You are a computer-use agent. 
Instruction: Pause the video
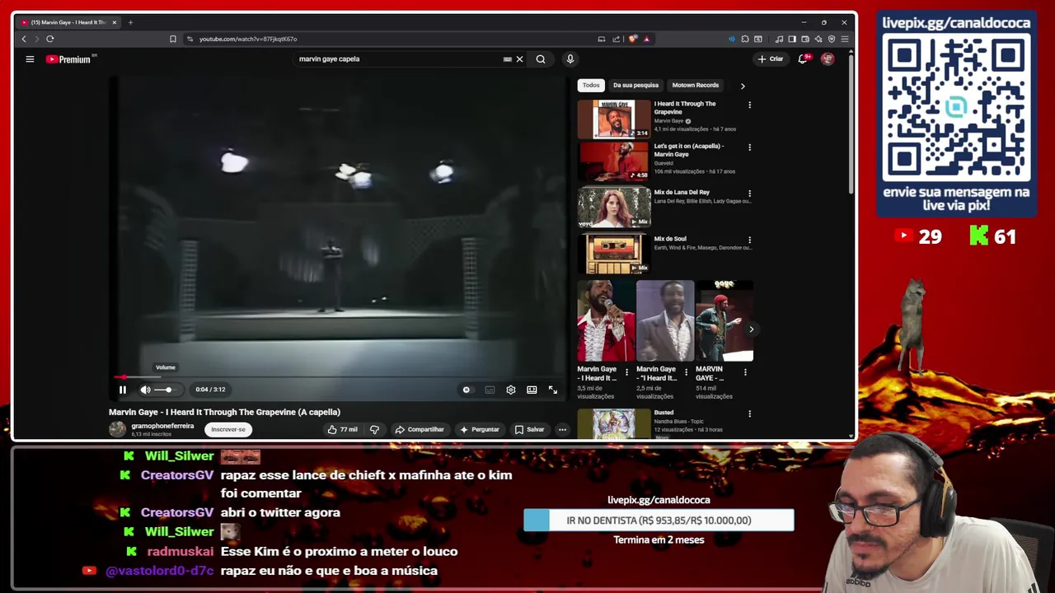[123, 390]
